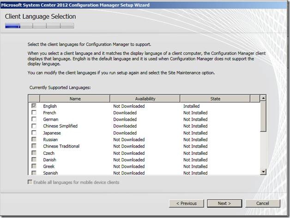Check the Czech language checkbox
Image resolution: width=290 pixels, height=218 pixels.
point(34,153)
